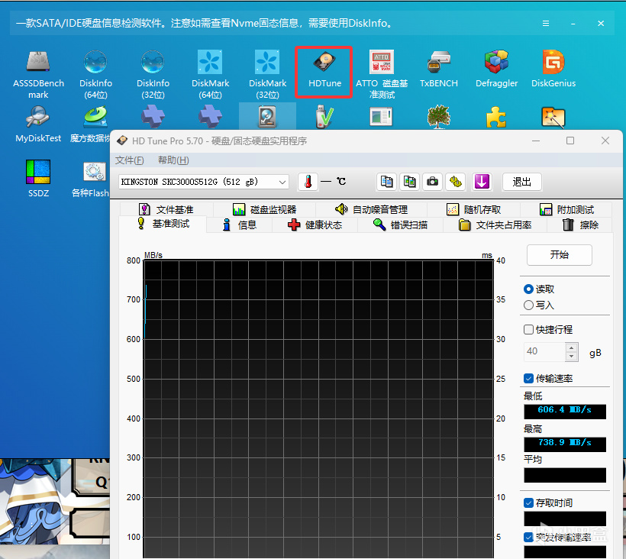The width and height of the screenshot is (626, 559).
Task: Decrease the short stroke gB value
Action: pos(572,356)
